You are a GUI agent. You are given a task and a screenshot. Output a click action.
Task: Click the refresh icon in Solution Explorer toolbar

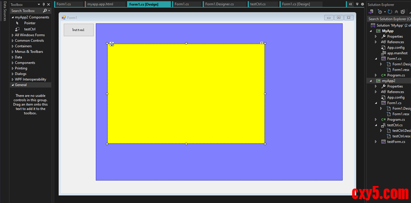[x=390, y=11]
